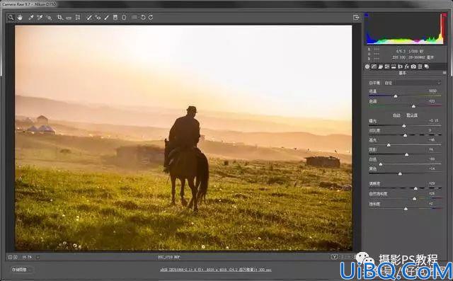The height and width of the screenshot is (281, 453).
Task: Rotate image 90 degrees clockwise
Action: click(151, 17)
